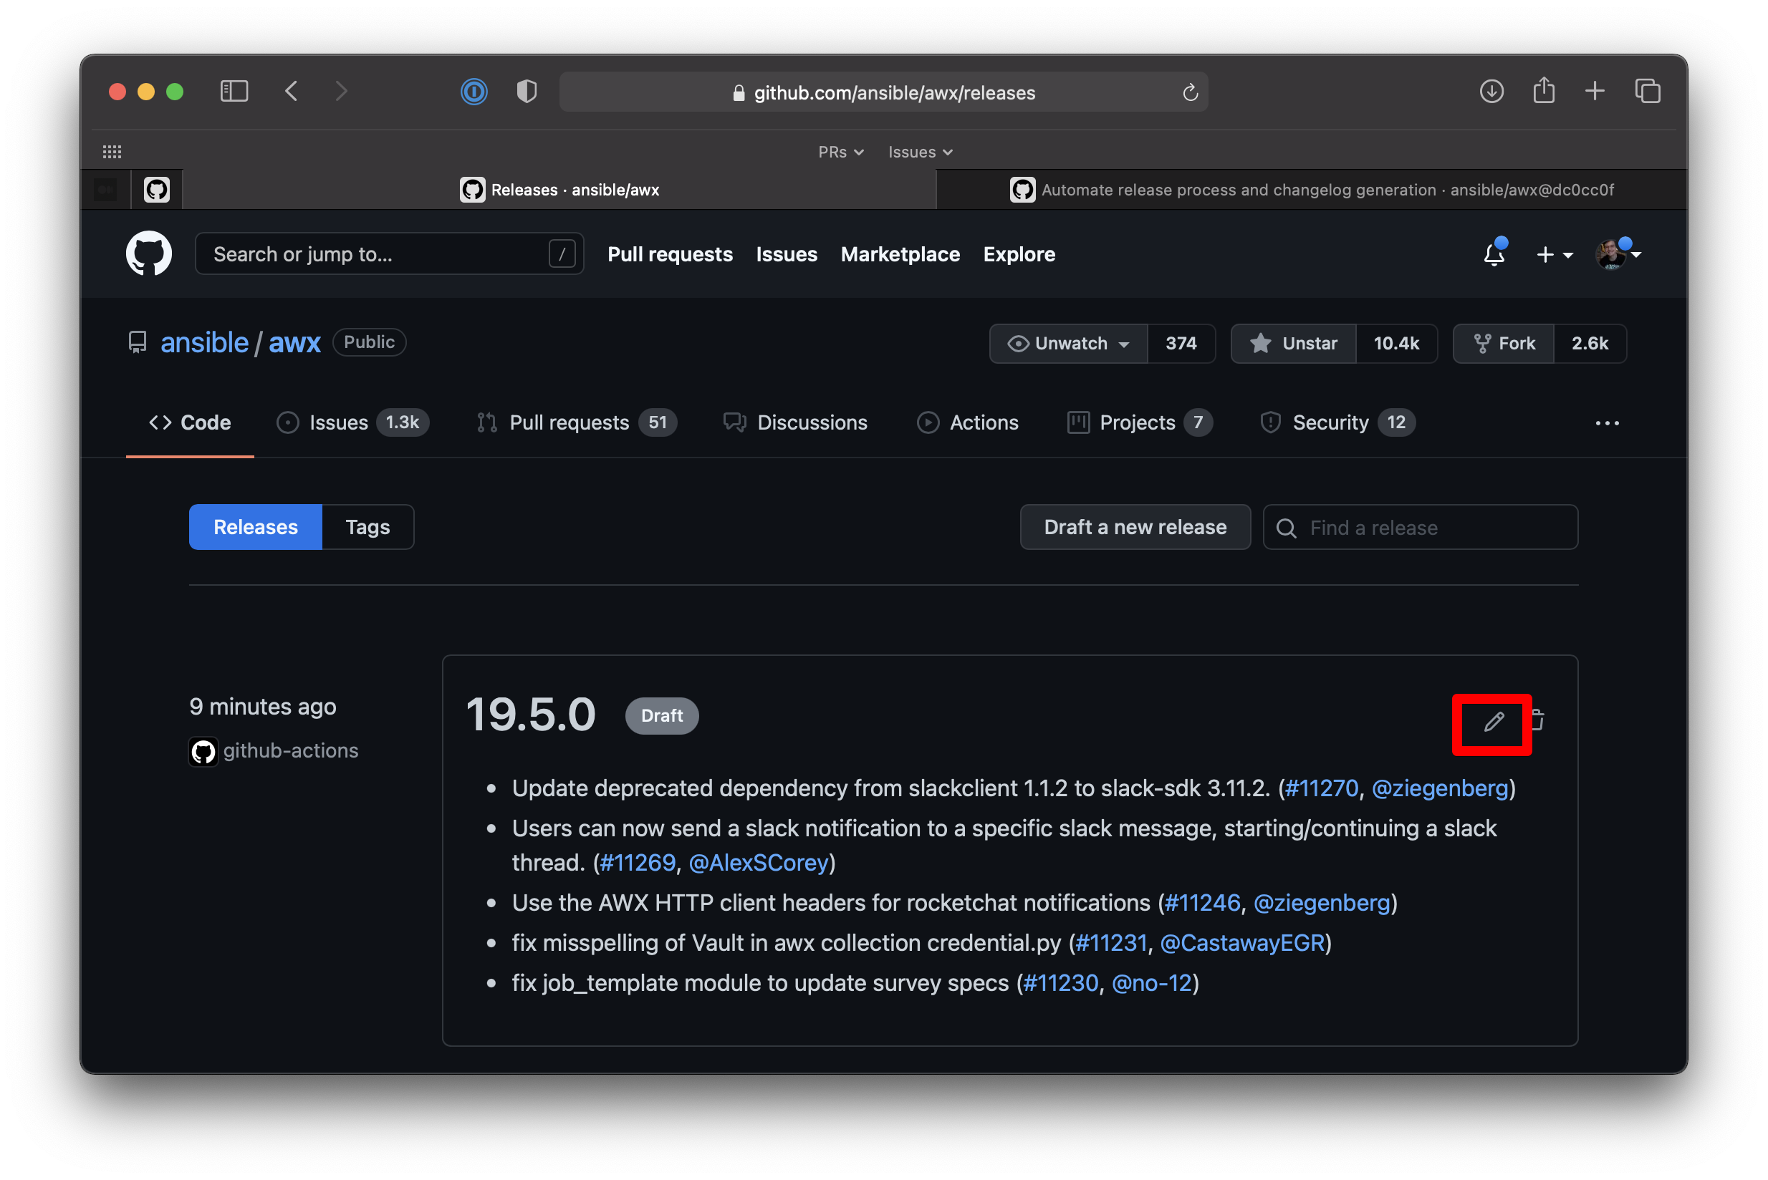The image size is (1768, 1180).
Task: Expand the Unwatch dropdown
Action: (x=1069, y=344)
